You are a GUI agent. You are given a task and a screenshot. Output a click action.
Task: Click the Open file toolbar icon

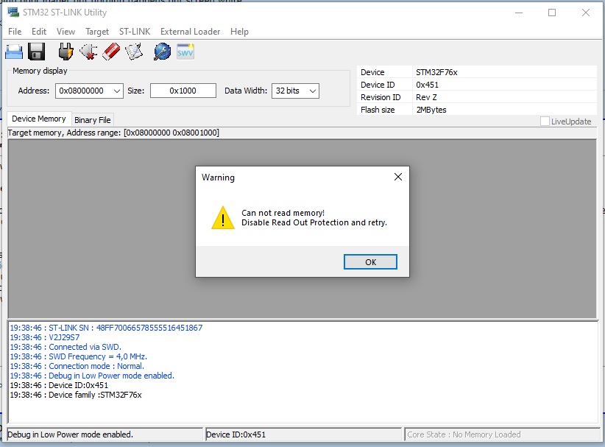(x=14, y=52)
